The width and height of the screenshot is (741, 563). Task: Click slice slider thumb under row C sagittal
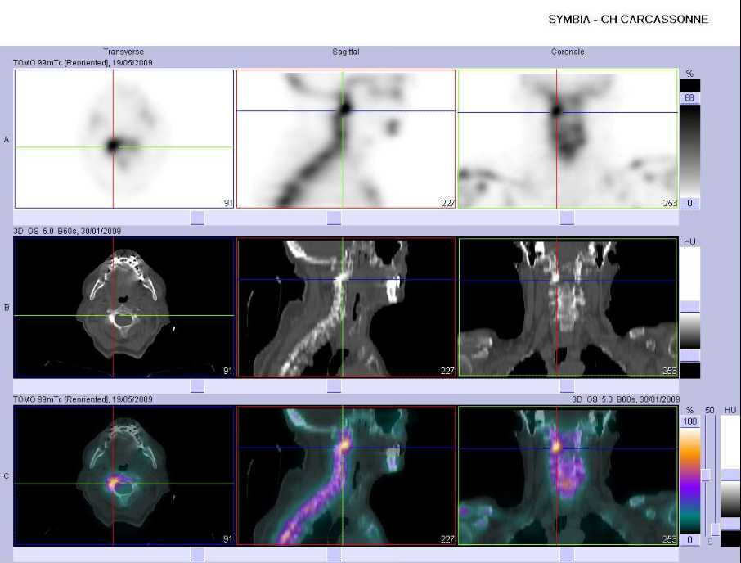tap(334, 555)
